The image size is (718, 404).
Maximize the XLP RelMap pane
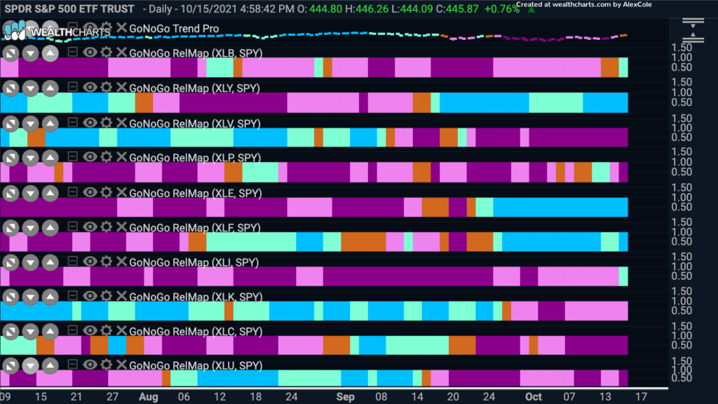click(11, 158)
